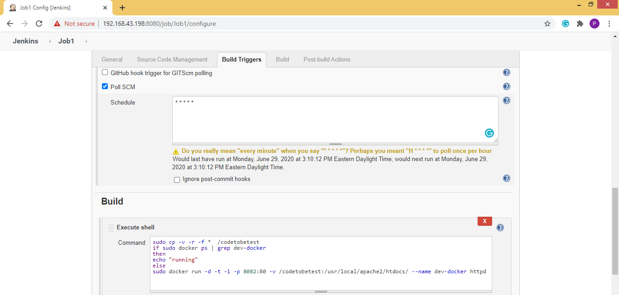Click the browser profile avatar

click(x=595, y=24)
